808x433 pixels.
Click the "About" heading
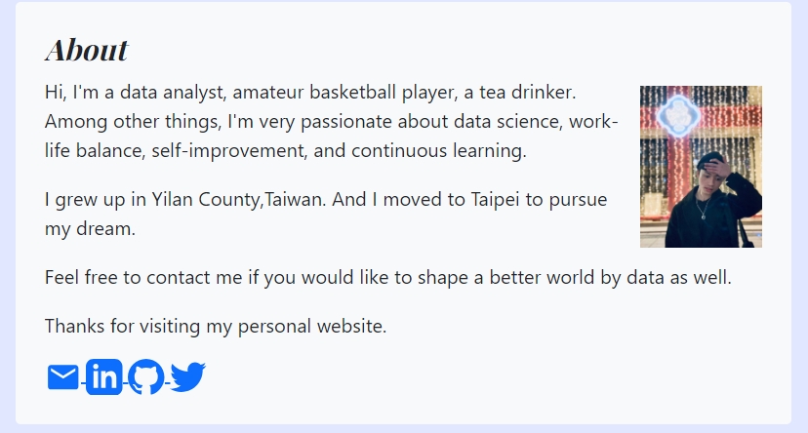tap(86, 50)
